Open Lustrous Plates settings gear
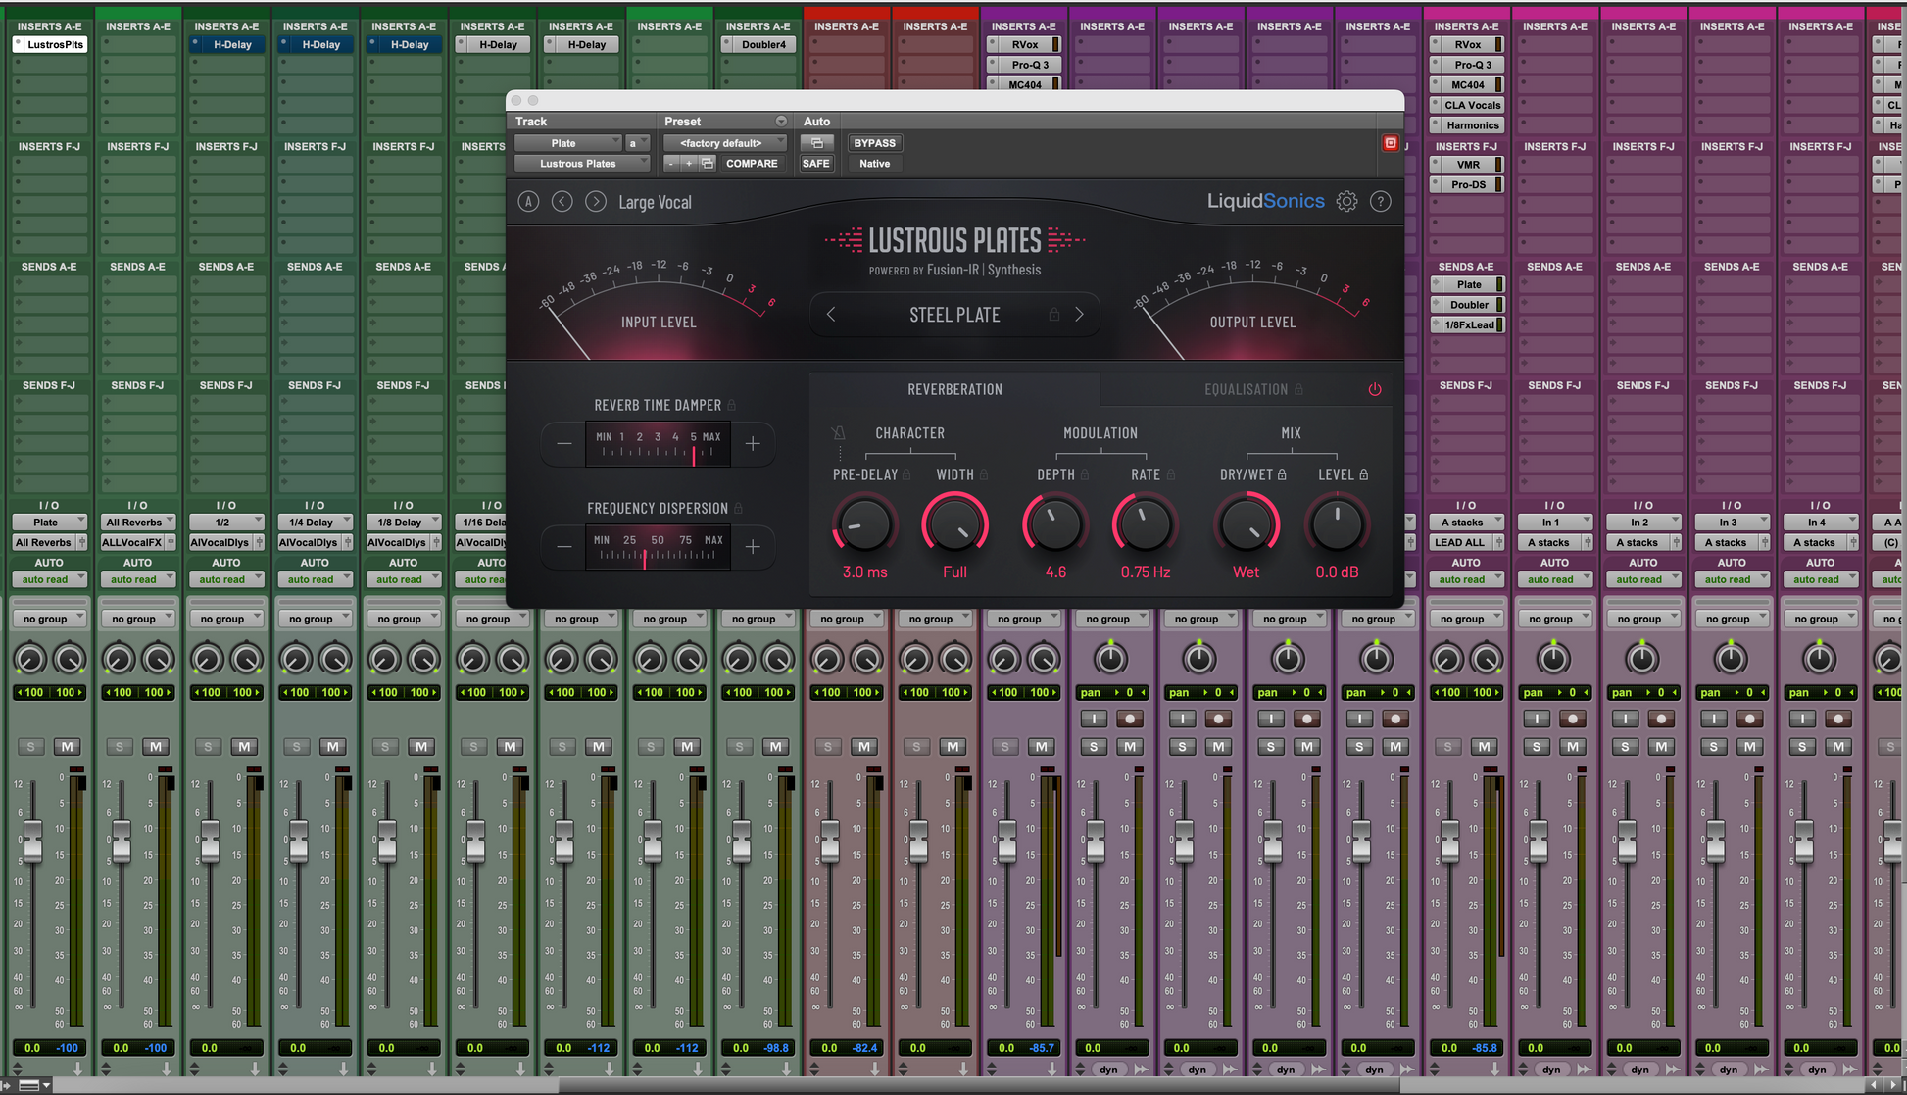This screenshot has width=1907, height=1095. point(1346,202)
